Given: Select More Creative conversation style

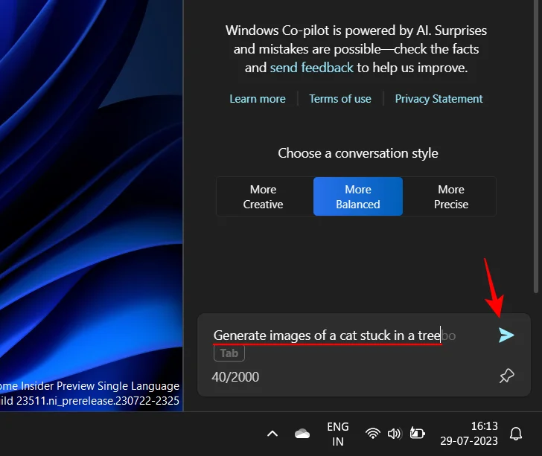Looking at the screenshot, I should pyautogui.click(x=263, y=196).
